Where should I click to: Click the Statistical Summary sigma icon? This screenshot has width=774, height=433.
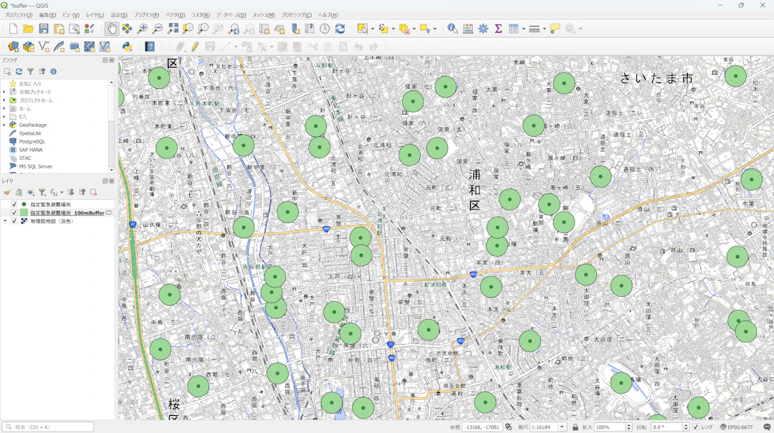pos(498,29)
